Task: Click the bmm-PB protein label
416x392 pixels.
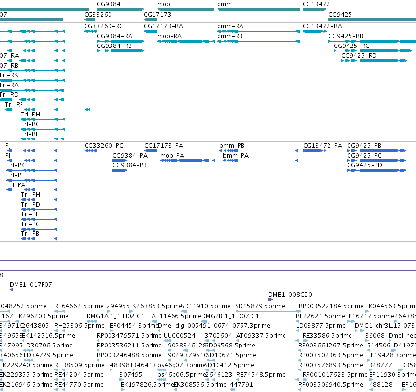Action: (232, 146)
